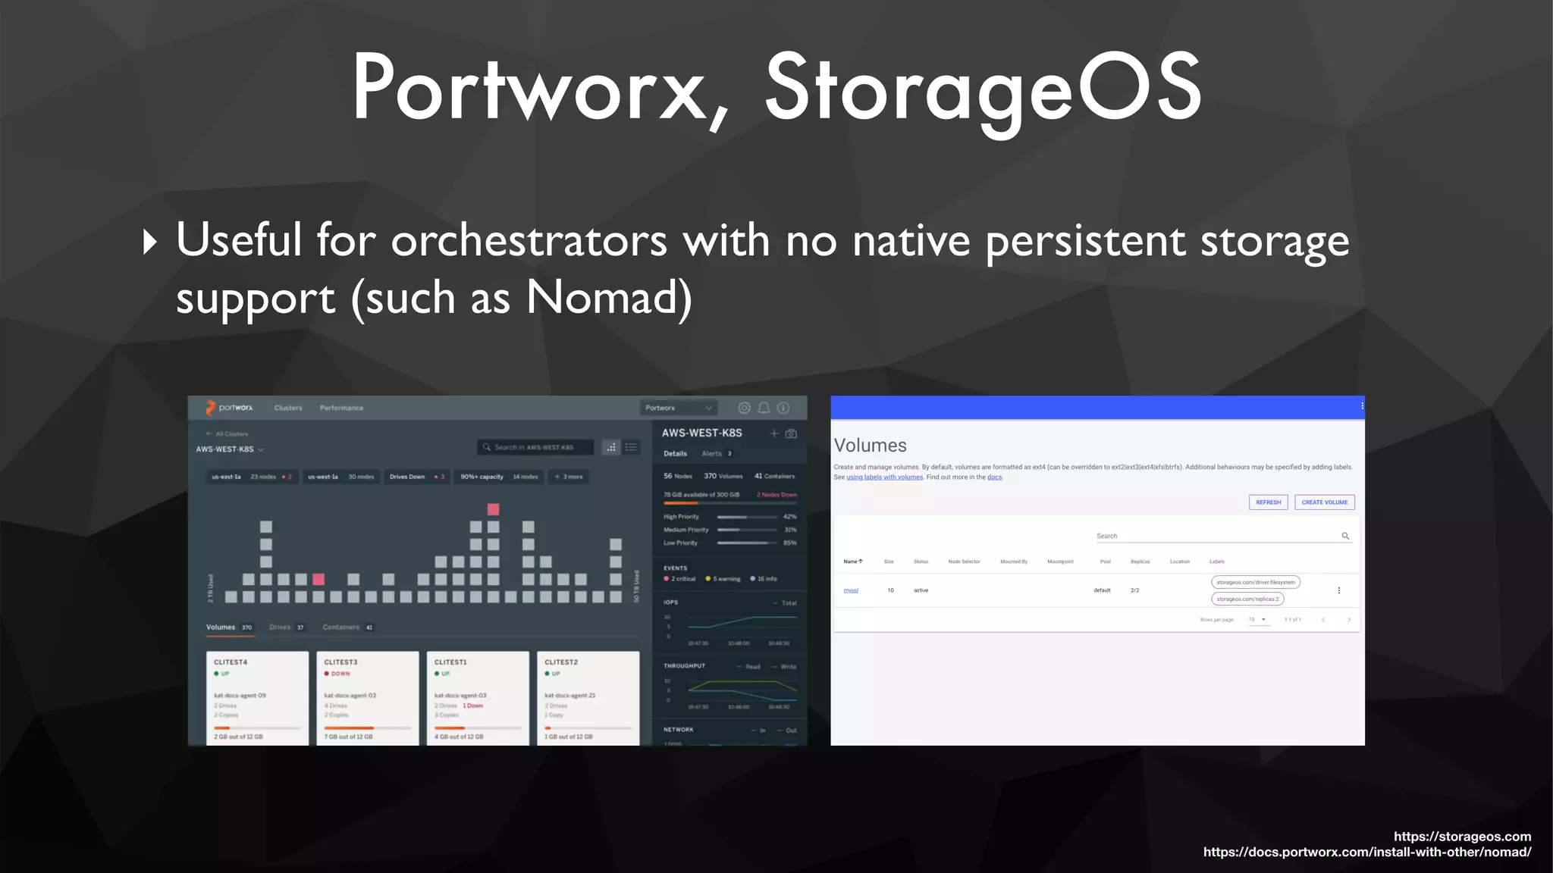This screenshot has height=873, width=1553.
Task: Click the Replicas column header
Action: tap(1140, 562)
